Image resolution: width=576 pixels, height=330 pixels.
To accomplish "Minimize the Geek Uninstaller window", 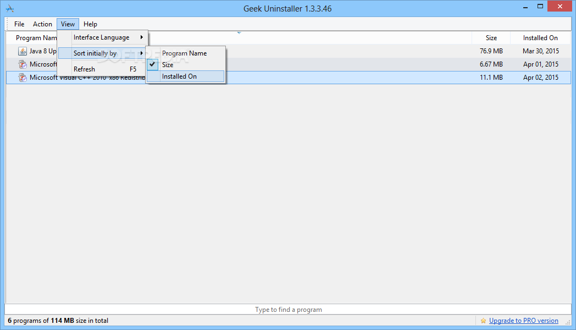I will pyautogui.click(x=525, y=7).
